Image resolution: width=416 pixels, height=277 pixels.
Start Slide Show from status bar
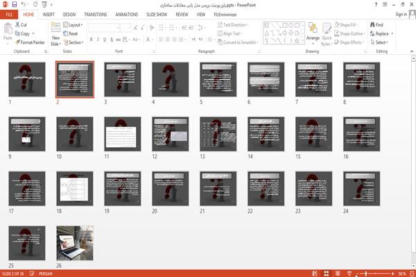(x=349, y=274)
